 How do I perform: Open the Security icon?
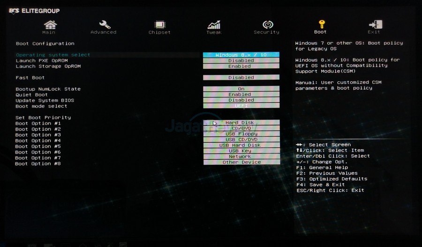pyautogui.click(x=268, y=24)
